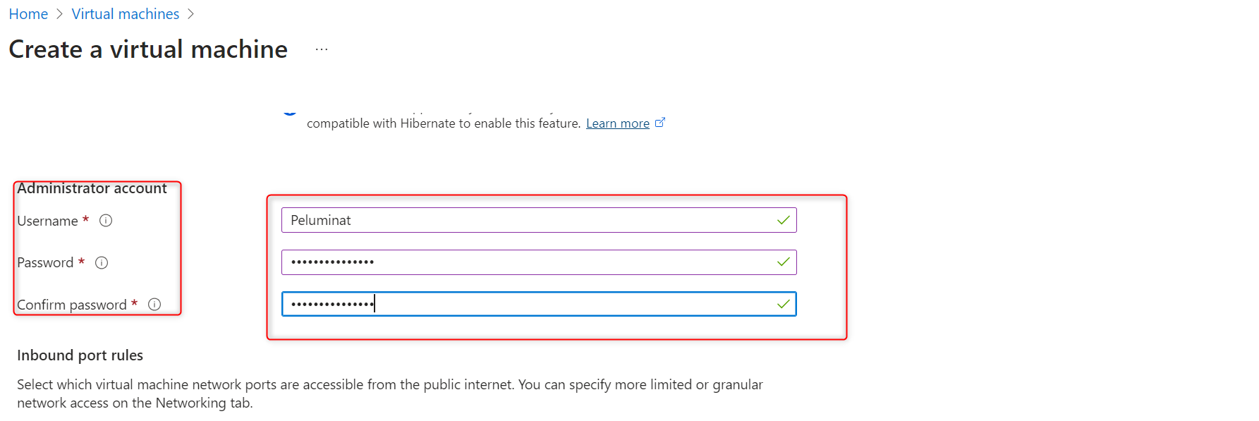Open the Learn more link about Hibernate
Viewport: 1259px width, 421px height.
617,123
